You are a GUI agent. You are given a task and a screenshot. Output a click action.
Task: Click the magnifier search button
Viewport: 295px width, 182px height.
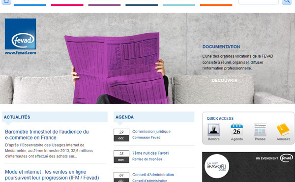tap(287, 2)
